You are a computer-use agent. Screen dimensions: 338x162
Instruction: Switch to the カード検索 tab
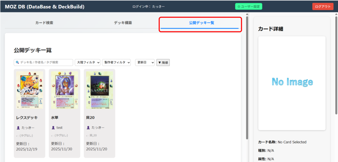[44, 23]
